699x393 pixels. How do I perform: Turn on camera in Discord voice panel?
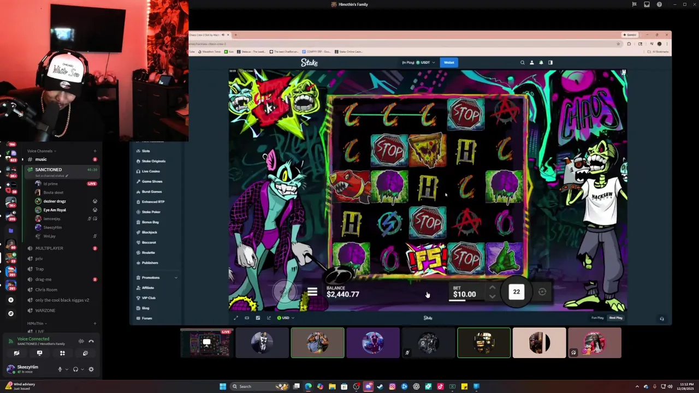tap(16, 353)
